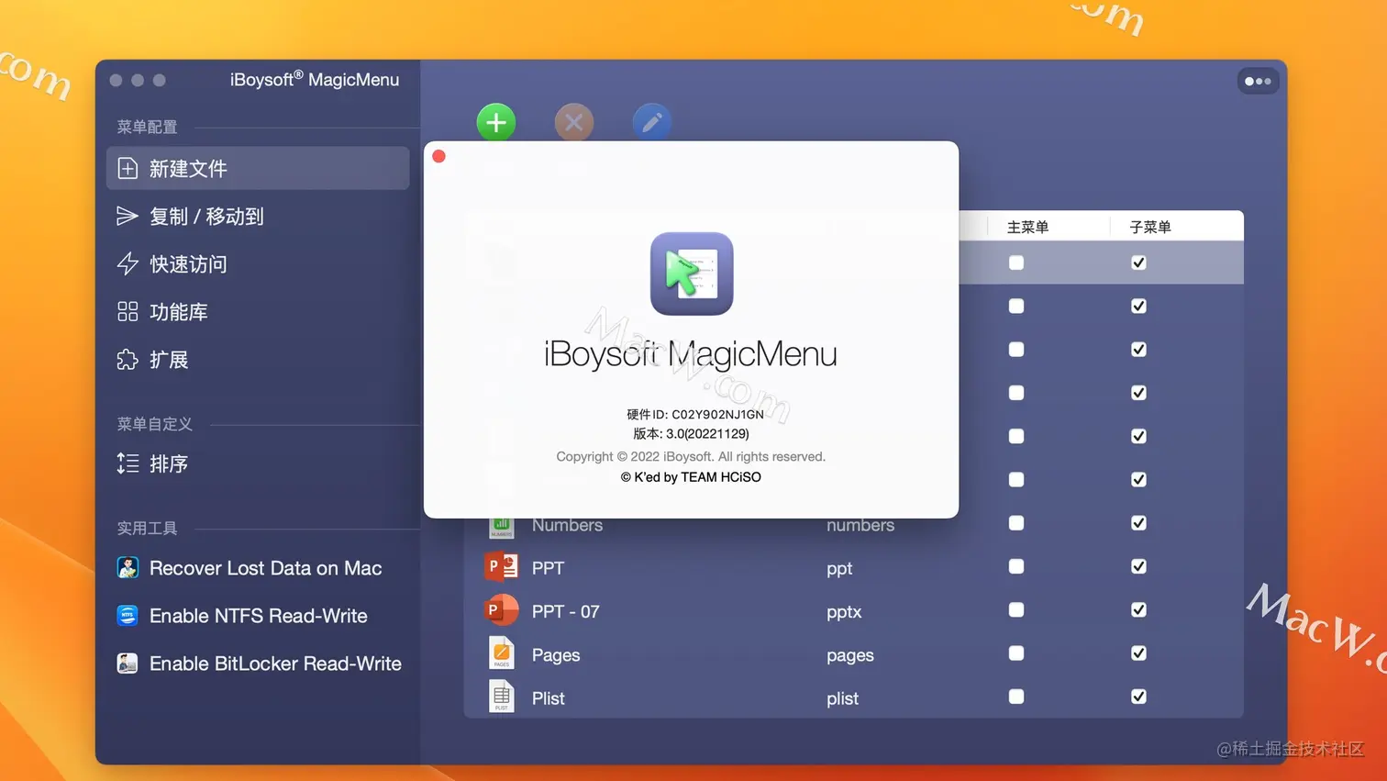The image size is (1387, 781).
Task: Click the pptx extension cell
Action: pyautogui.click(x=844, y=612)
